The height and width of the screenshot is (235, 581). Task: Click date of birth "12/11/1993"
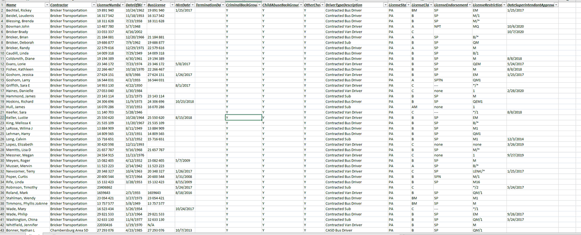click(136, 145)
